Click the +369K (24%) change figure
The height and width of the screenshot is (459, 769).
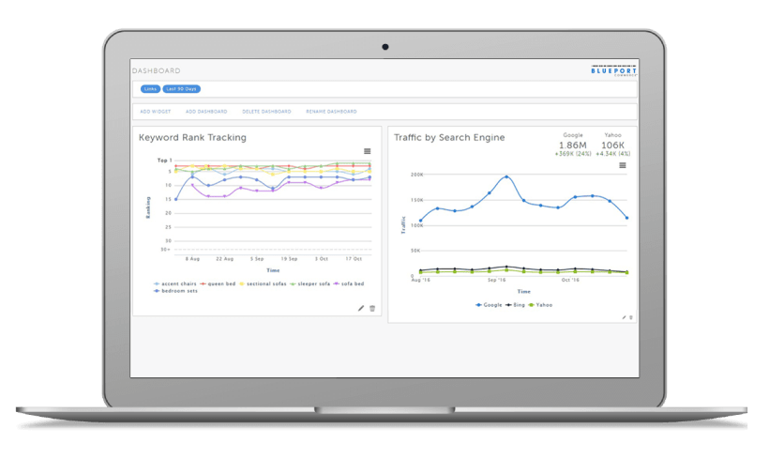pos(572,154)
